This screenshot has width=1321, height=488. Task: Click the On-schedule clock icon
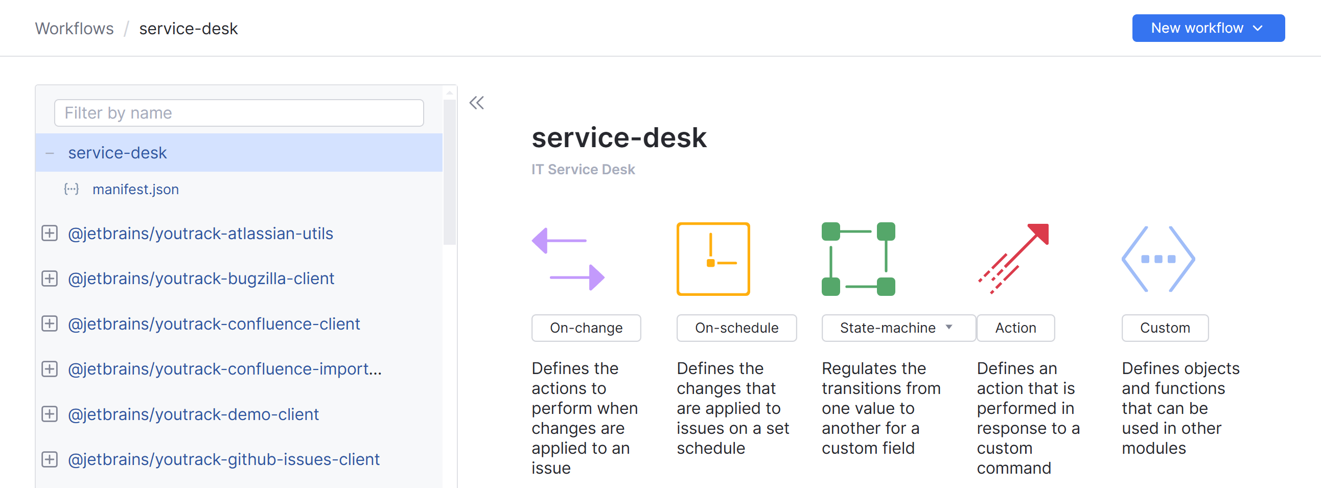coord(714,259)
